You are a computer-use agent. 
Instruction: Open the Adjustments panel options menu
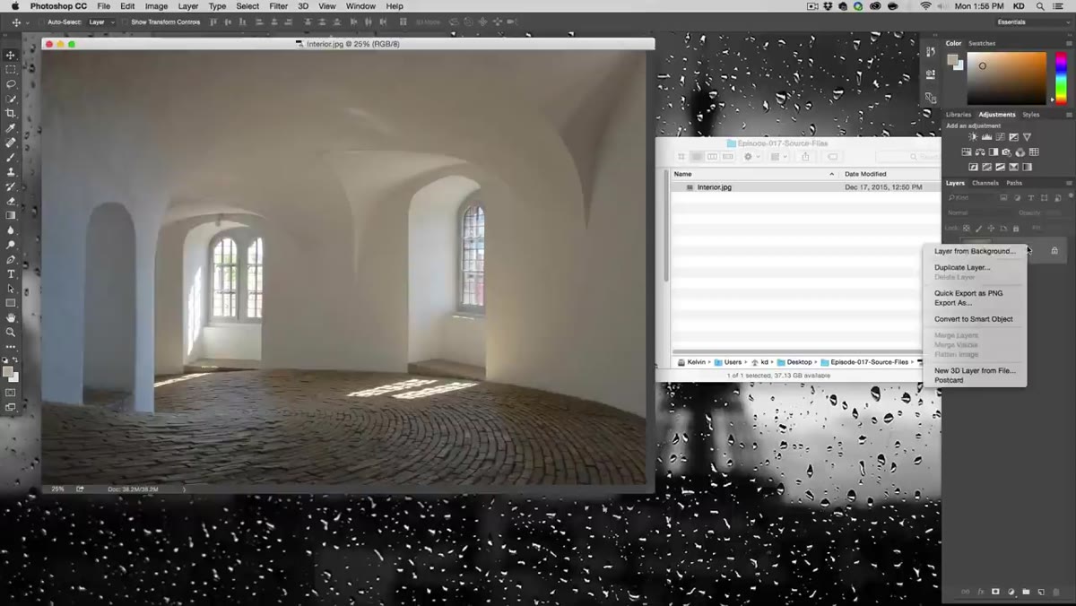(x=1068, y=115)
